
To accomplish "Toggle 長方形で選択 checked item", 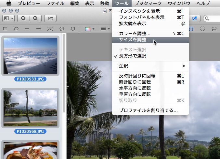I will click(x=150, y=56).
